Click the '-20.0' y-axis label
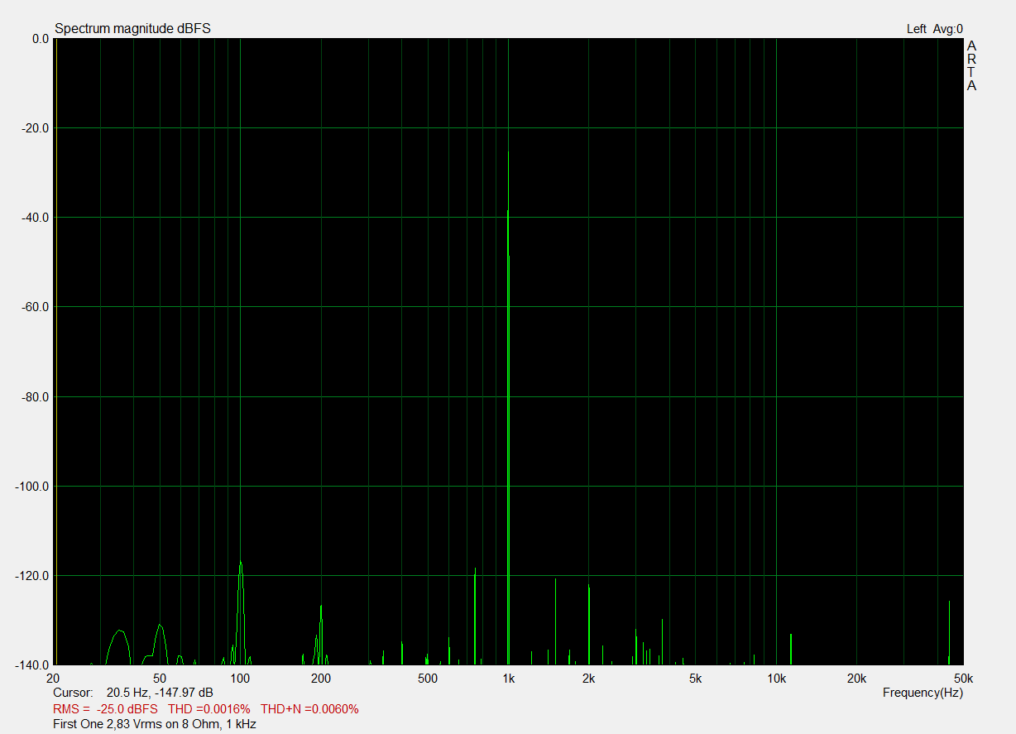This screenshot has height=734, width=1016. (x=35, y=128)
